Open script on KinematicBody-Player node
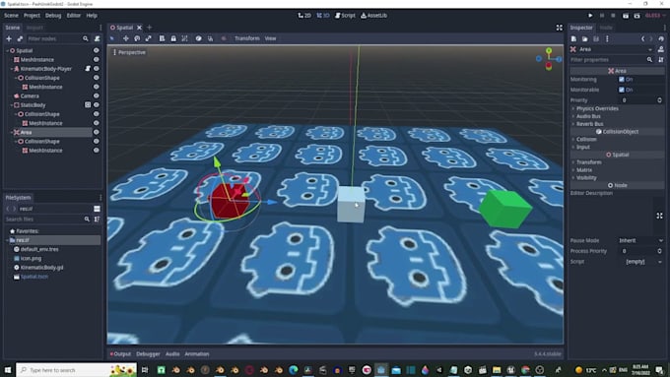670x377 pixels. point(88,68)
